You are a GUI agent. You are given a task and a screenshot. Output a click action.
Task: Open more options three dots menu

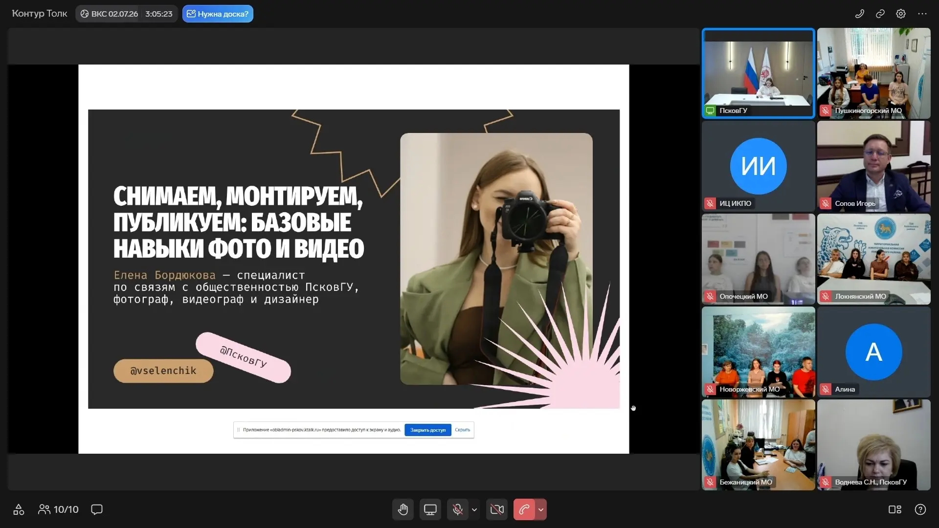pyautogui.click(x=922, y=14)
